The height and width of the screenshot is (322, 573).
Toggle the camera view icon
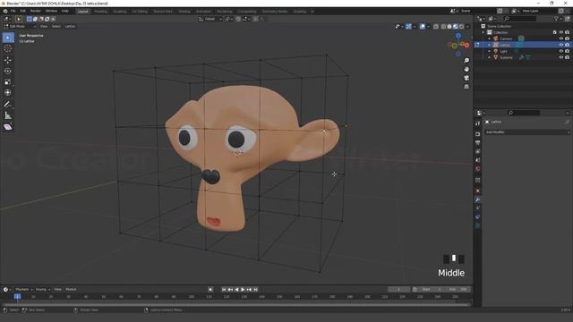(466, 78)
